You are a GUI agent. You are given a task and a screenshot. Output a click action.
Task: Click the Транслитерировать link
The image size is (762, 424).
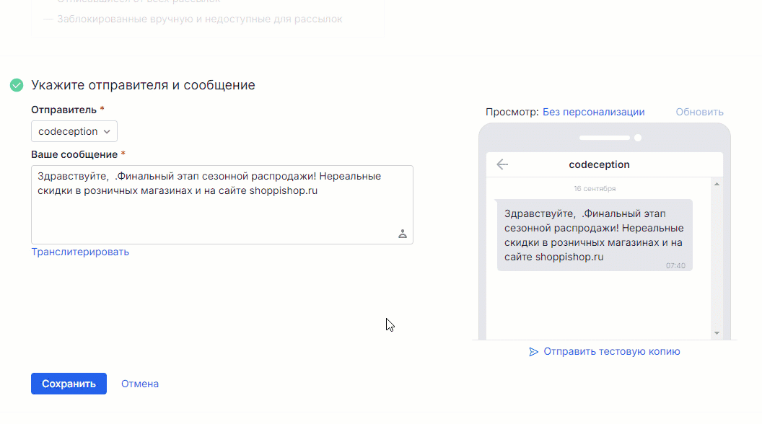pos(80,251)
